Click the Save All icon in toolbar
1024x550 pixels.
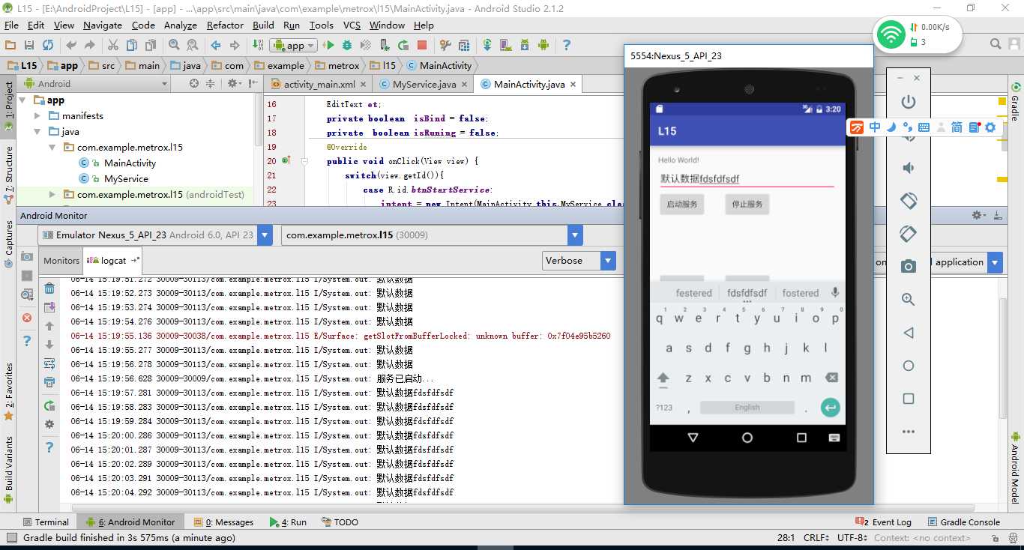pos(29,45)
